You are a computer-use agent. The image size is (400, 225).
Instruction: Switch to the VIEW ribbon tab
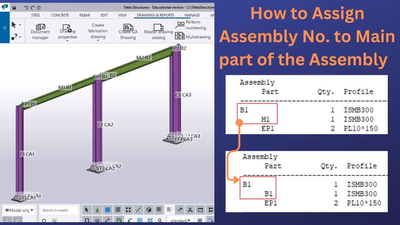click(x=122, y=15)
